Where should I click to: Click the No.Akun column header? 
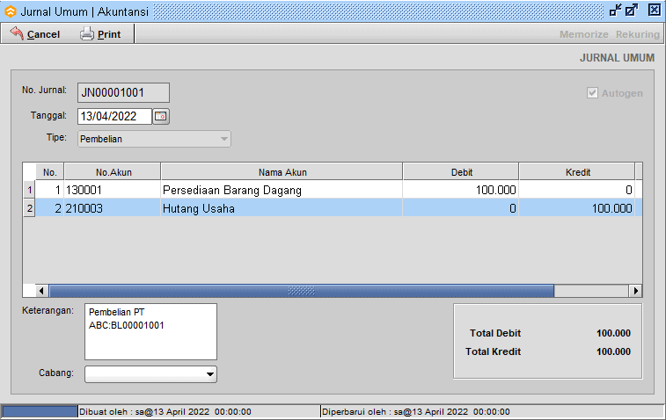tap(113, 172)
